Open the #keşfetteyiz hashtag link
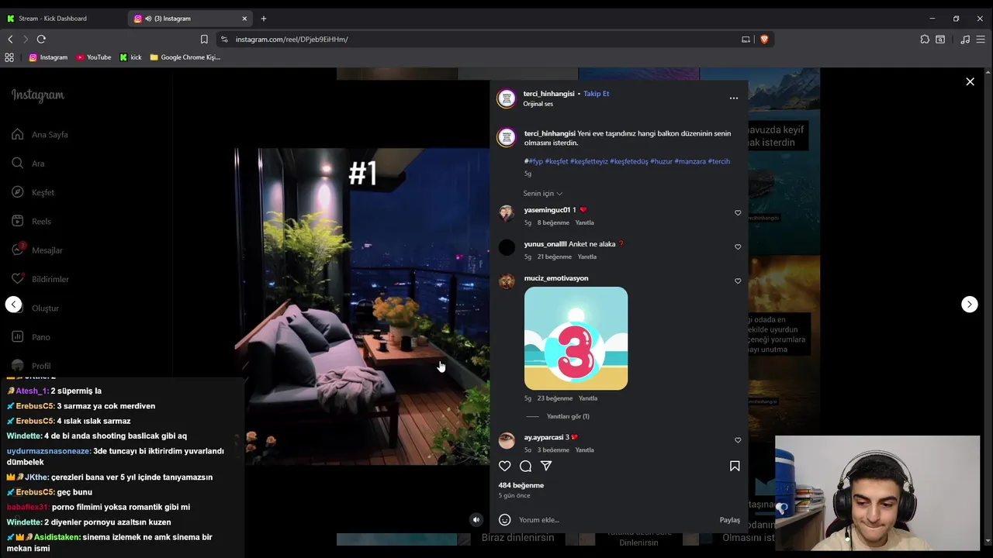 [589, 162]
